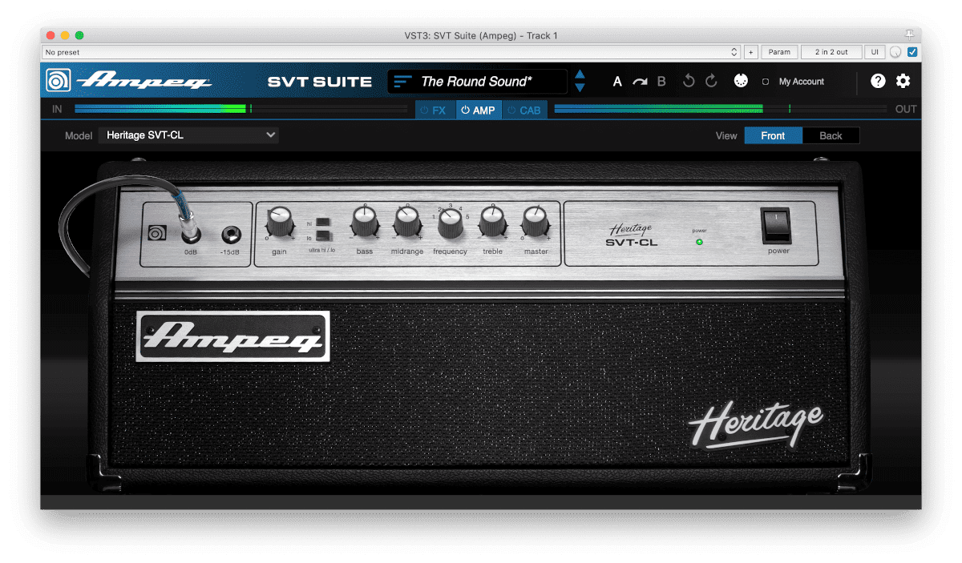962x563 pixels.
Task: Switch to Front view
Action: [x=773, y=135]
